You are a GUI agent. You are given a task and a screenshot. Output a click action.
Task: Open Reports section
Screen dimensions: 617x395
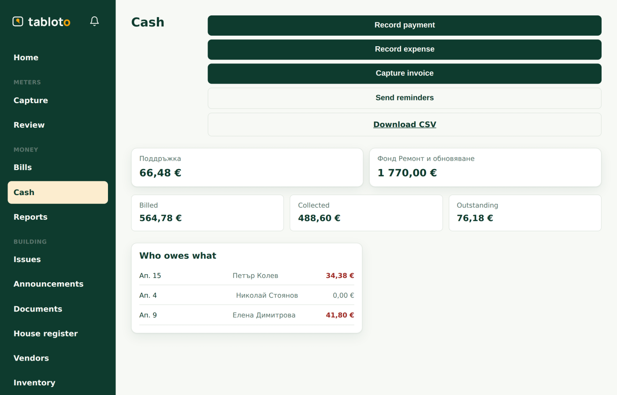click(58, 217)
